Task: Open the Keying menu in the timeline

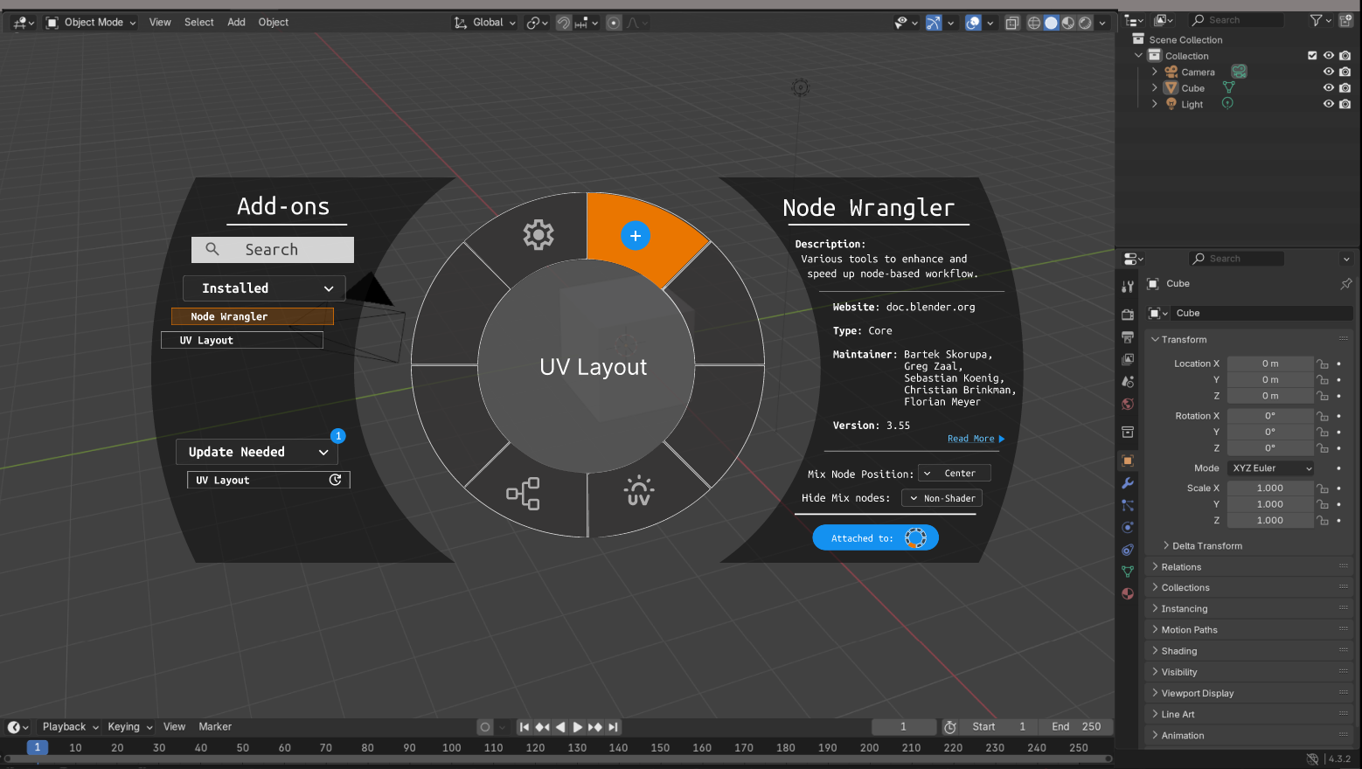Action: tap(129, 727)
